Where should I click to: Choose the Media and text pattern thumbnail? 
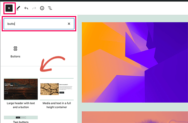pyautogui.click(x=57, y=89)
